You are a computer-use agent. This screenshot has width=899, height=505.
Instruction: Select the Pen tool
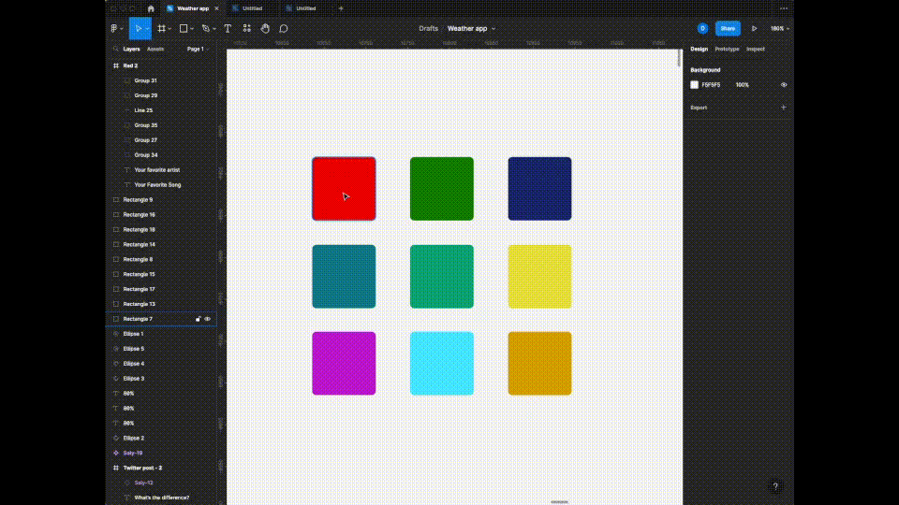click(x=206, y=29)
